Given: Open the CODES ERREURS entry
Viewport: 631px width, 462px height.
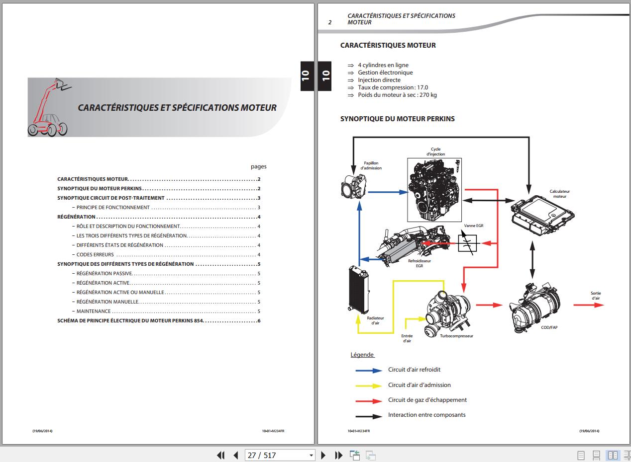Looking at the screenshot, I should coord(166,255).
